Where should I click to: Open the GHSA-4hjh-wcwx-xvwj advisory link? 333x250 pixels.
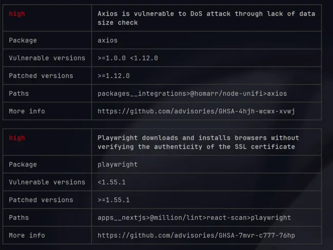(196, 111)
